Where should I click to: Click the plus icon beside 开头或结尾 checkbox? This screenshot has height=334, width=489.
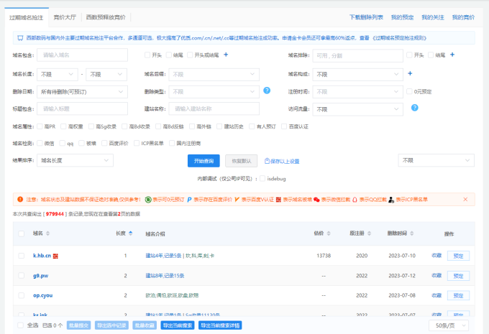point(226,55)
